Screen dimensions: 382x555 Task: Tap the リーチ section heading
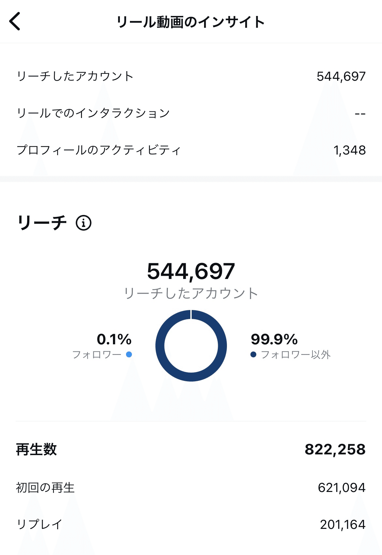pos(42,223)
